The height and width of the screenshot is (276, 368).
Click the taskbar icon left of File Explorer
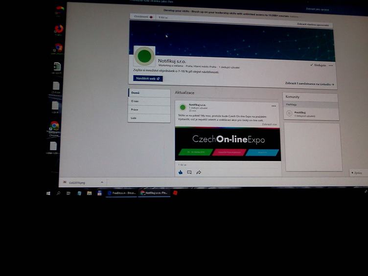79,193
